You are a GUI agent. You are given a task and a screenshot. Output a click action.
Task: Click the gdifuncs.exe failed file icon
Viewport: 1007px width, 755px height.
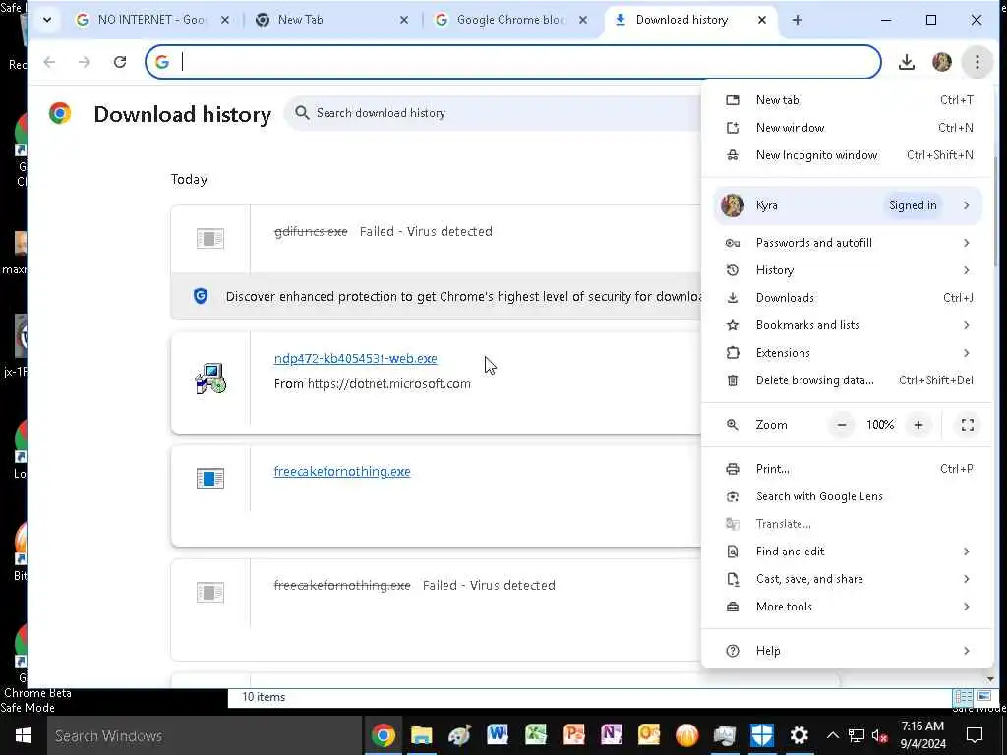[x=210, y=239]
